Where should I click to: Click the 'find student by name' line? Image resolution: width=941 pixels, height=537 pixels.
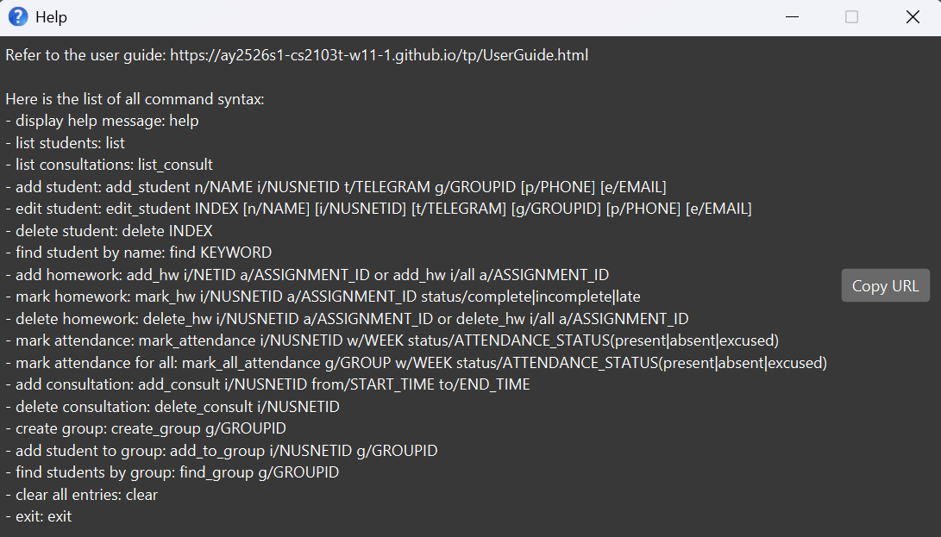point(138,253)
